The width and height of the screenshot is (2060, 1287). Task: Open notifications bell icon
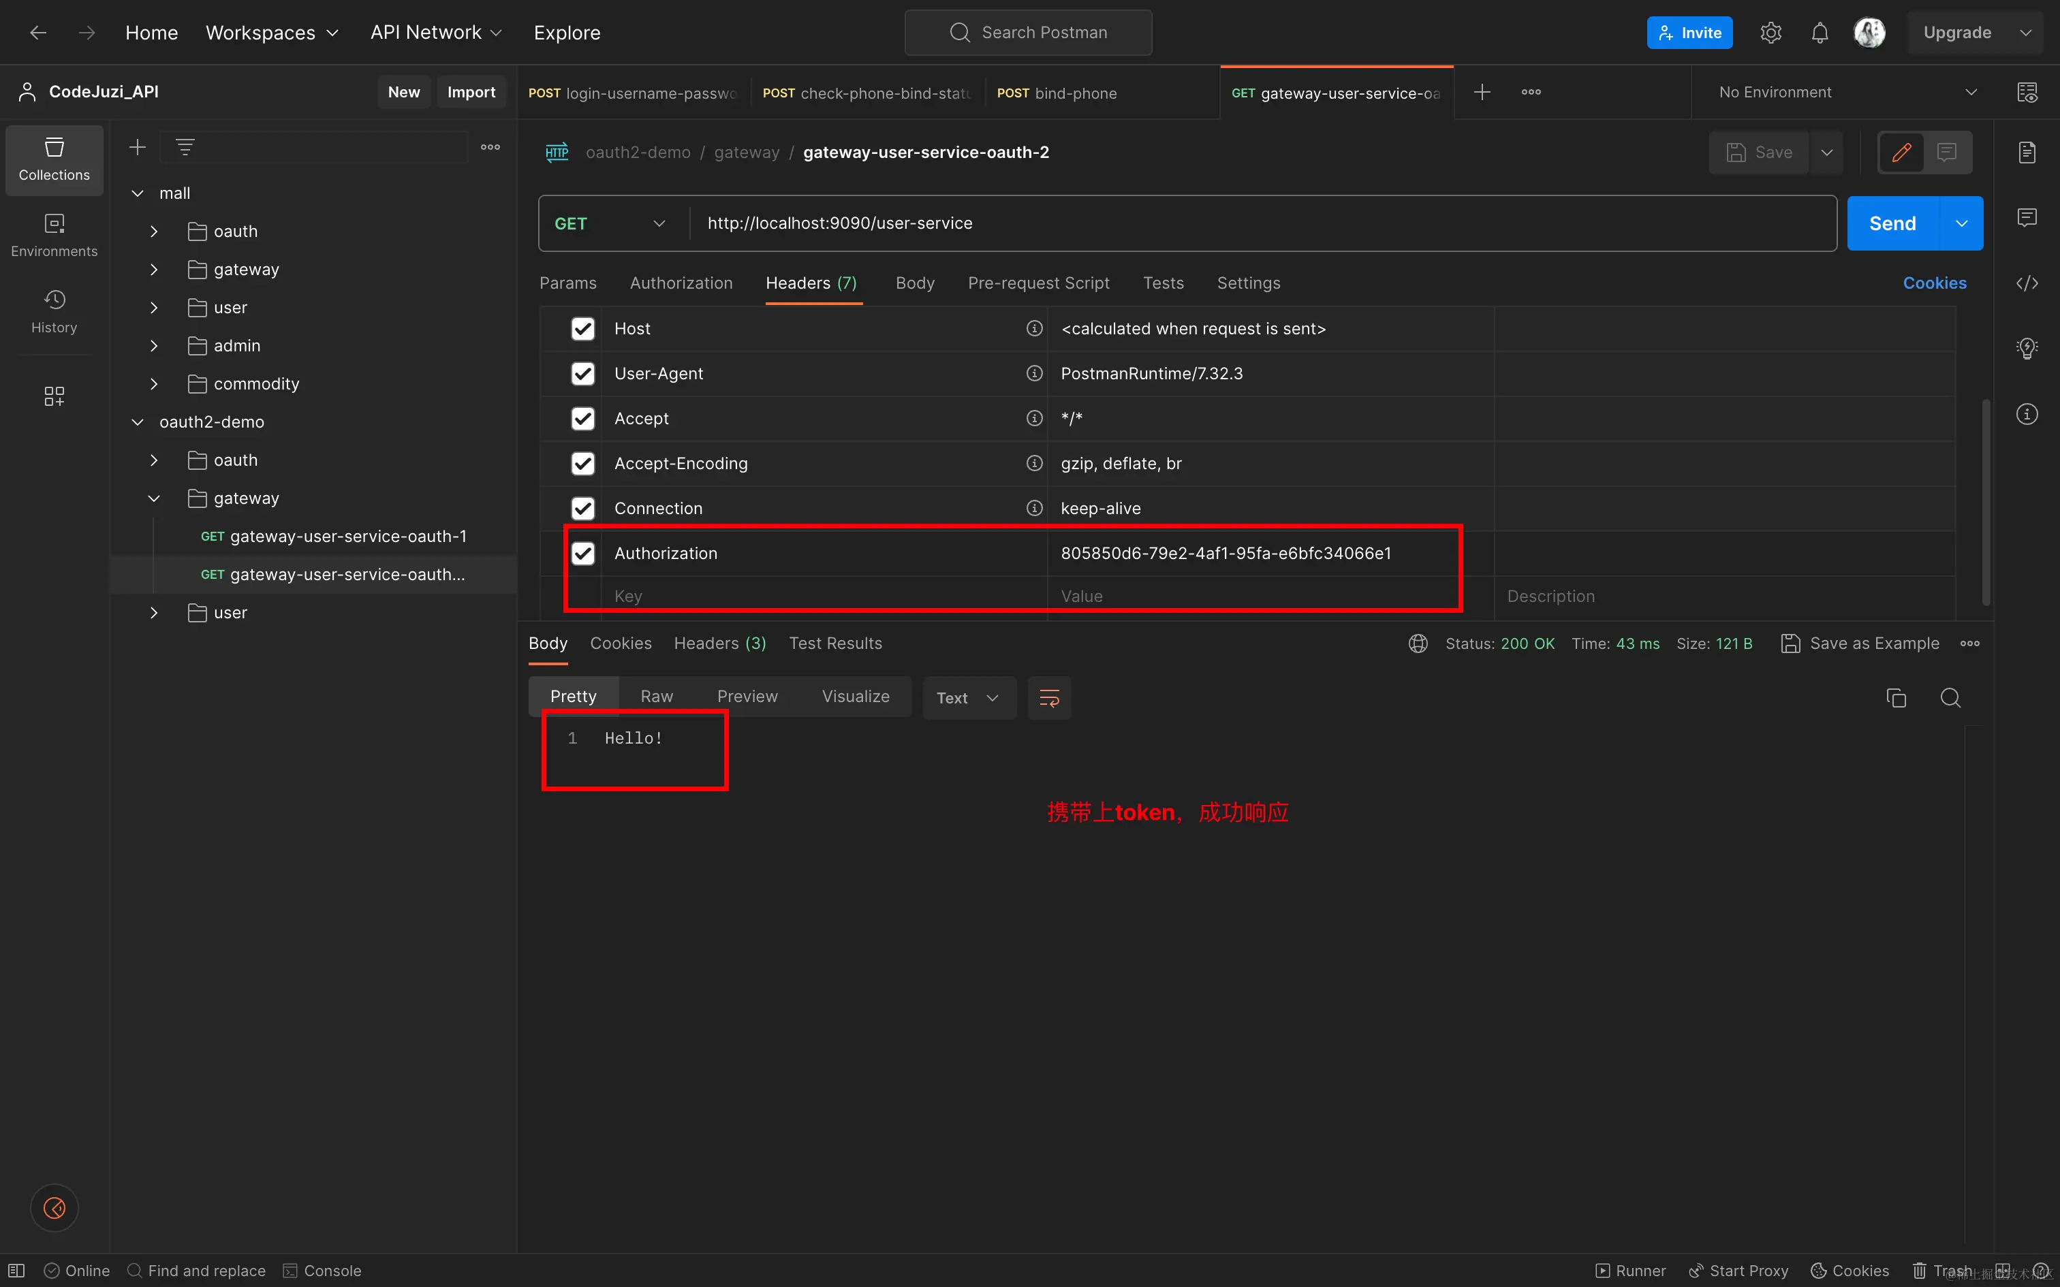(1819, 33)
